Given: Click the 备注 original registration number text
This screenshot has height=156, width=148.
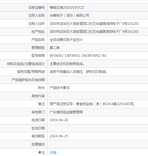Looking at the screenshot, I should click(x=92, y=104).
